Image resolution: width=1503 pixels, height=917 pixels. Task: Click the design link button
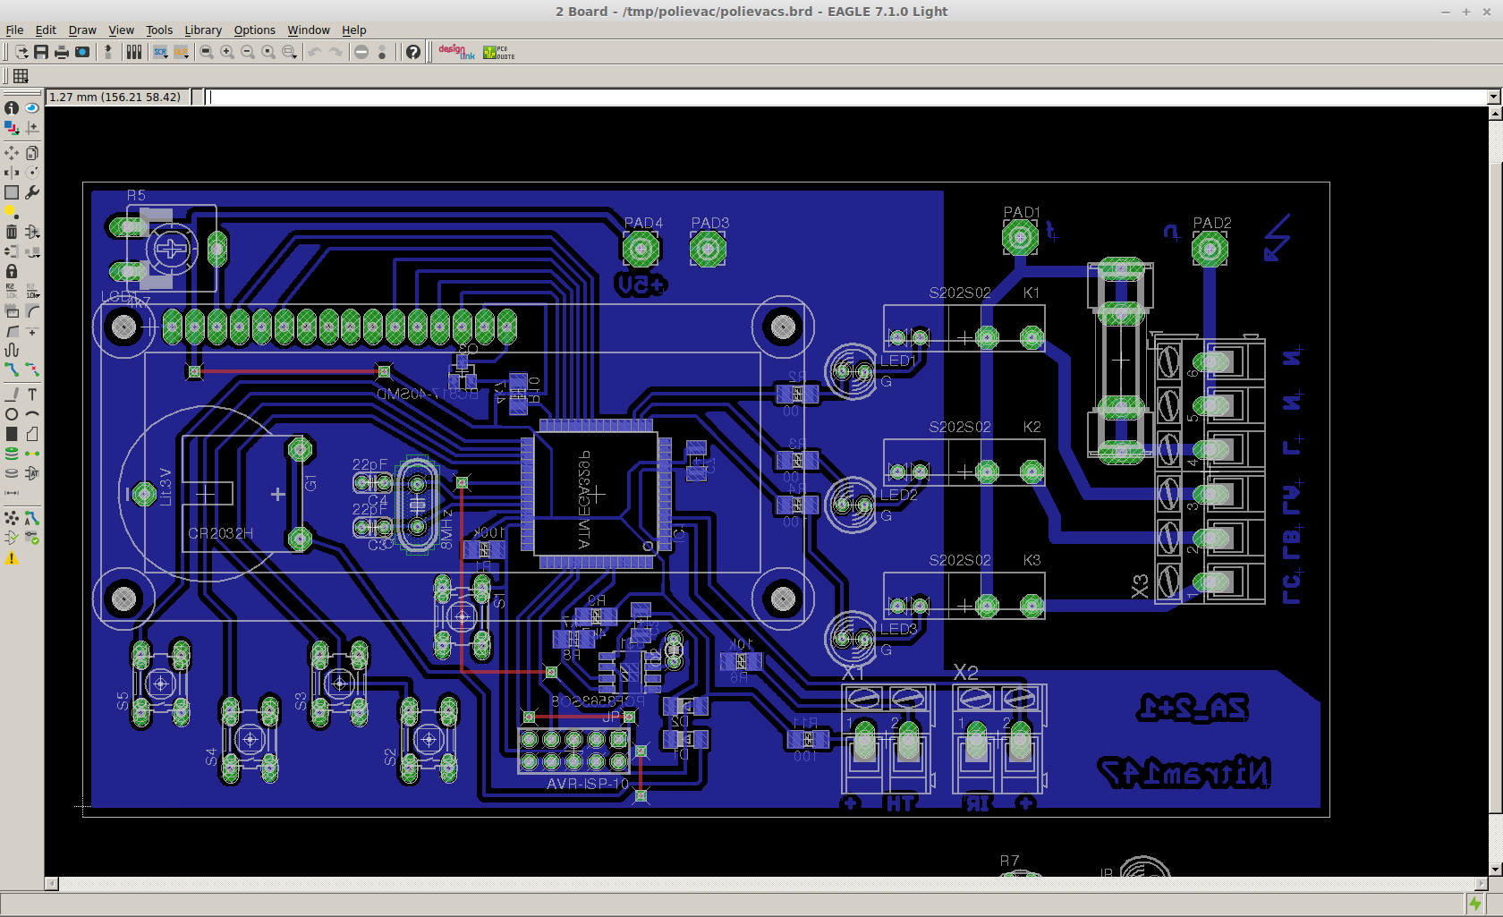click(x=456, y=52)
